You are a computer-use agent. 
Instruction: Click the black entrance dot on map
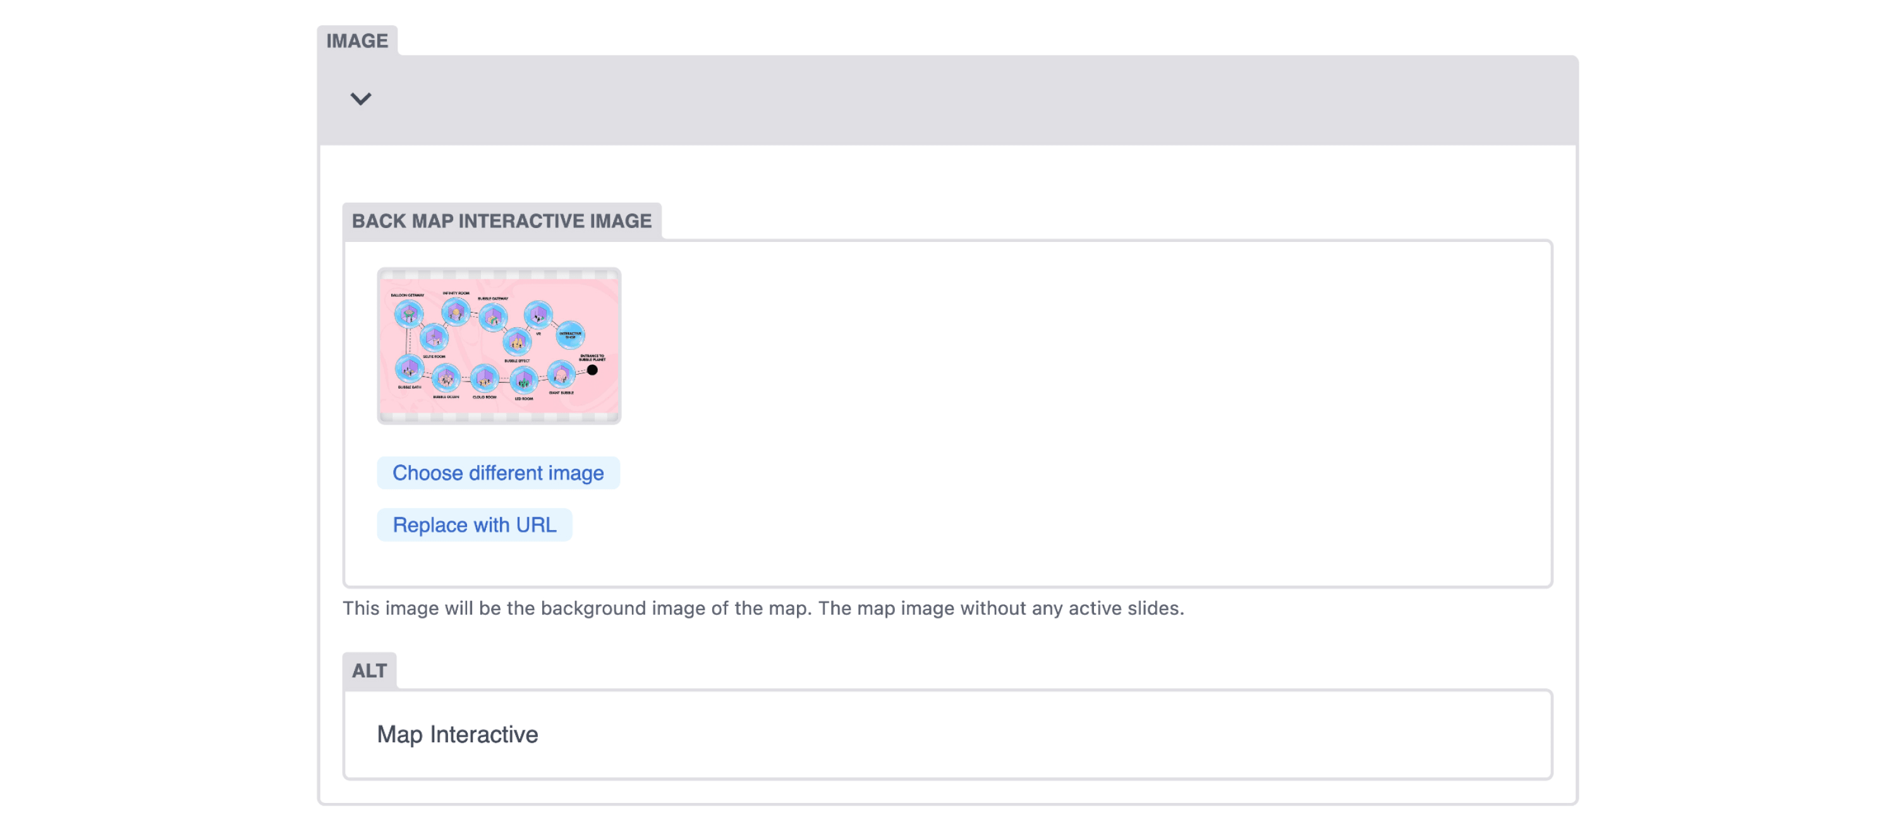[593, 370]
